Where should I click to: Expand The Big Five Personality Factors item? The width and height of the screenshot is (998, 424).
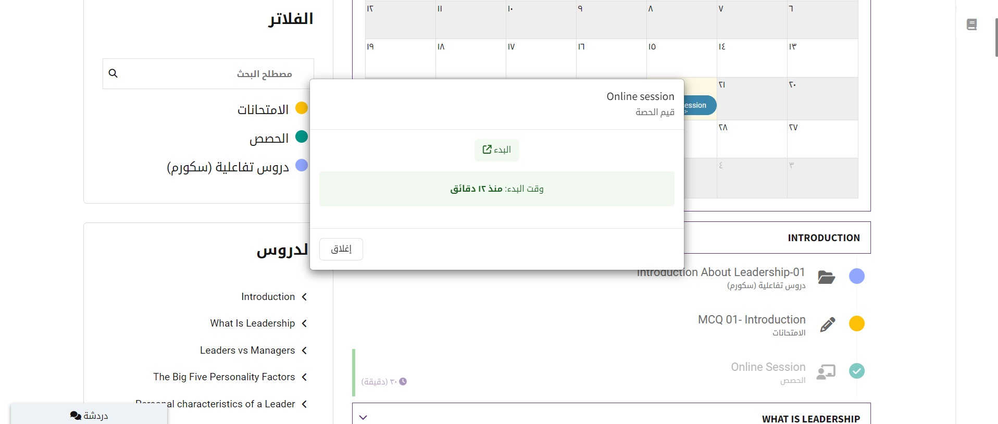(304, 377)
